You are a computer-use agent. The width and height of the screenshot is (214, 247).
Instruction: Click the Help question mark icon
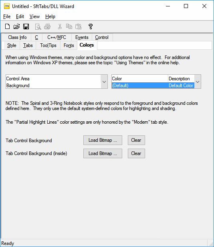click(91, 27)
